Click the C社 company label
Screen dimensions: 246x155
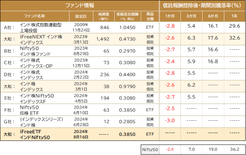[9, 63]
